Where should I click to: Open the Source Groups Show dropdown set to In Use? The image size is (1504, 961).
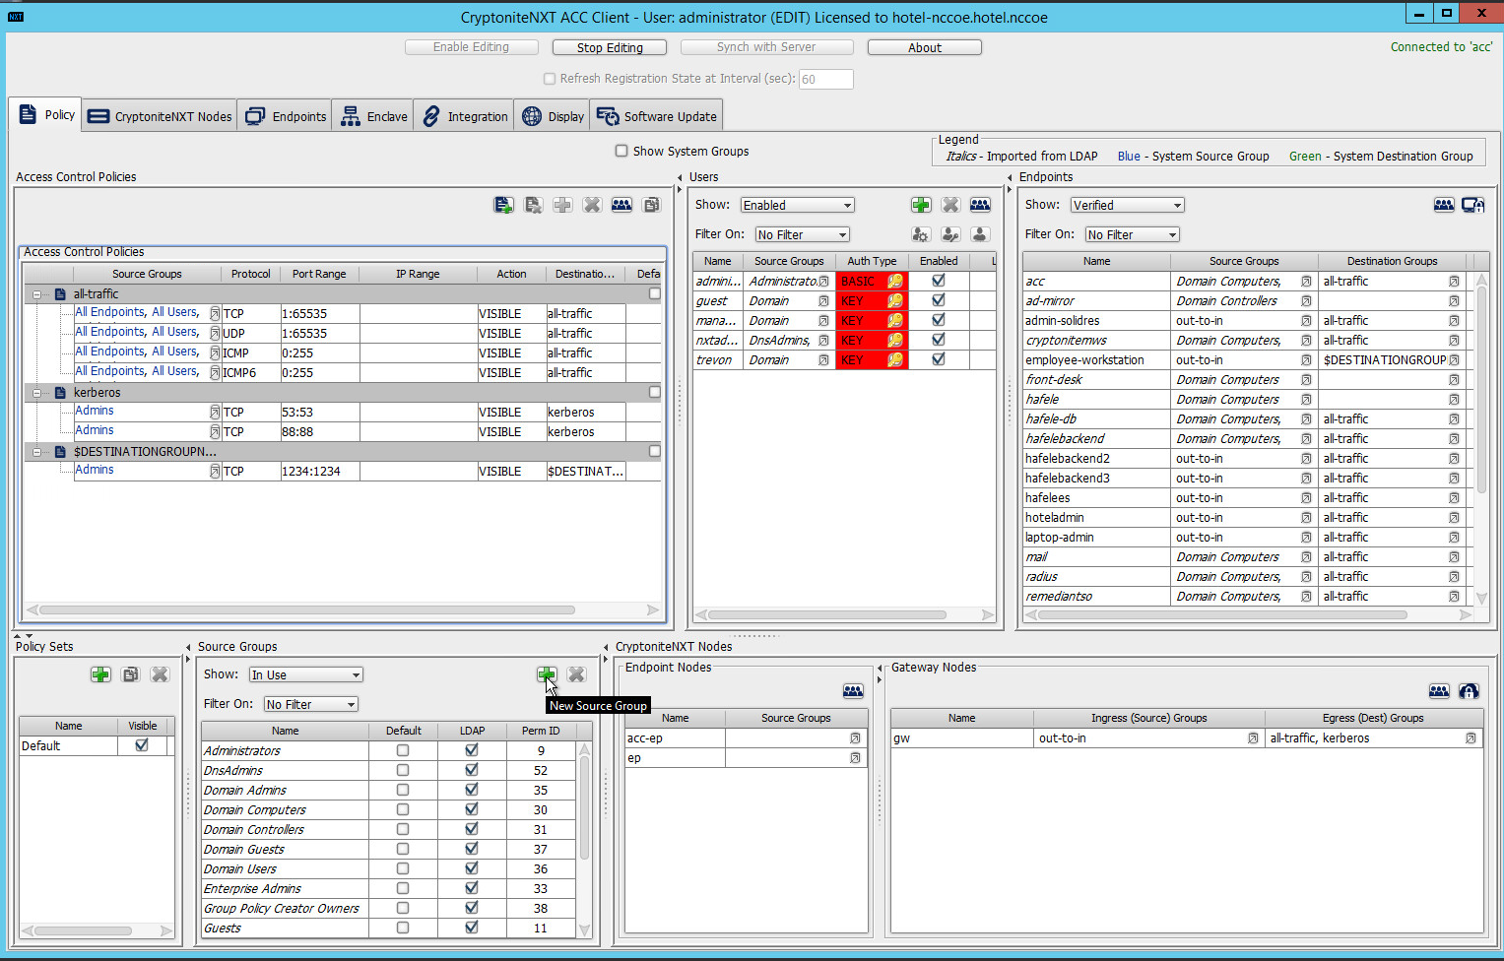[x=305, y=674]
